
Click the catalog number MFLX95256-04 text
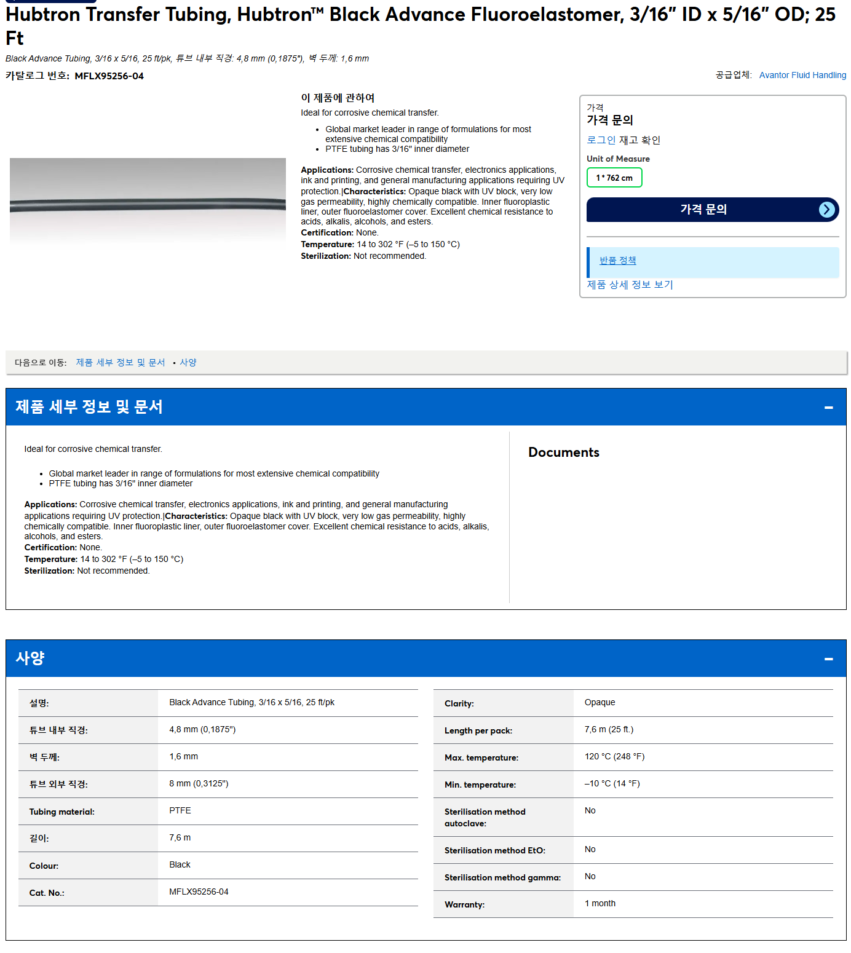pyautogui.click(x=109, y=76)
